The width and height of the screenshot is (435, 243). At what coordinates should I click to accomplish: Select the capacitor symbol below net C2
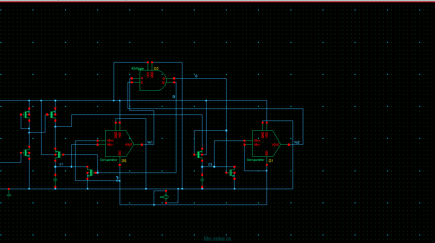point(202,181)
